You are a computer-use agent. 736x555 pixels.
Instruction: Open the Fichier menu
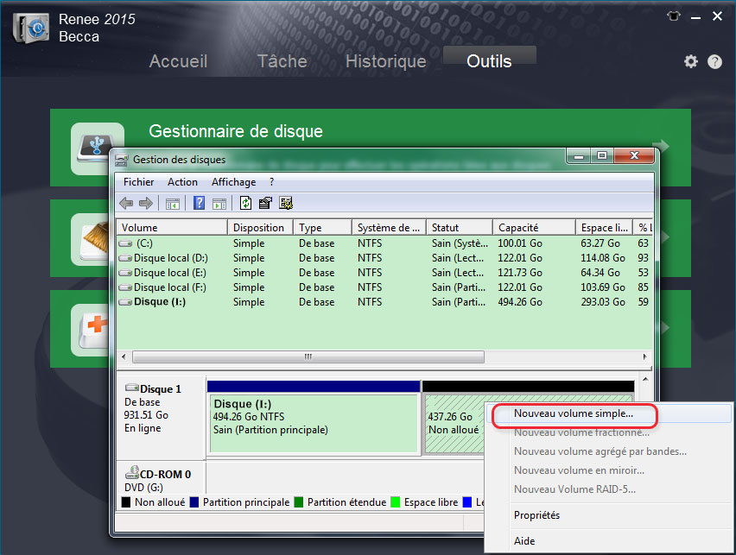tap(138, 182)
